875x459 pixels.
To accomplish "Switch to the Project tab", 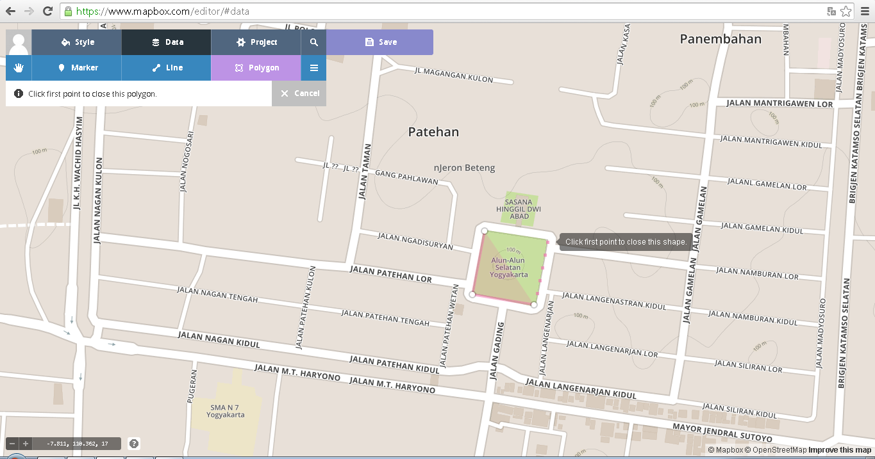I will [256, 42].
